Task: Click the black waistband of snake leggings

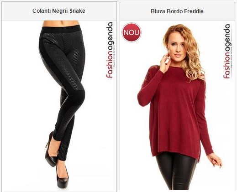Action: coord(61,30)
